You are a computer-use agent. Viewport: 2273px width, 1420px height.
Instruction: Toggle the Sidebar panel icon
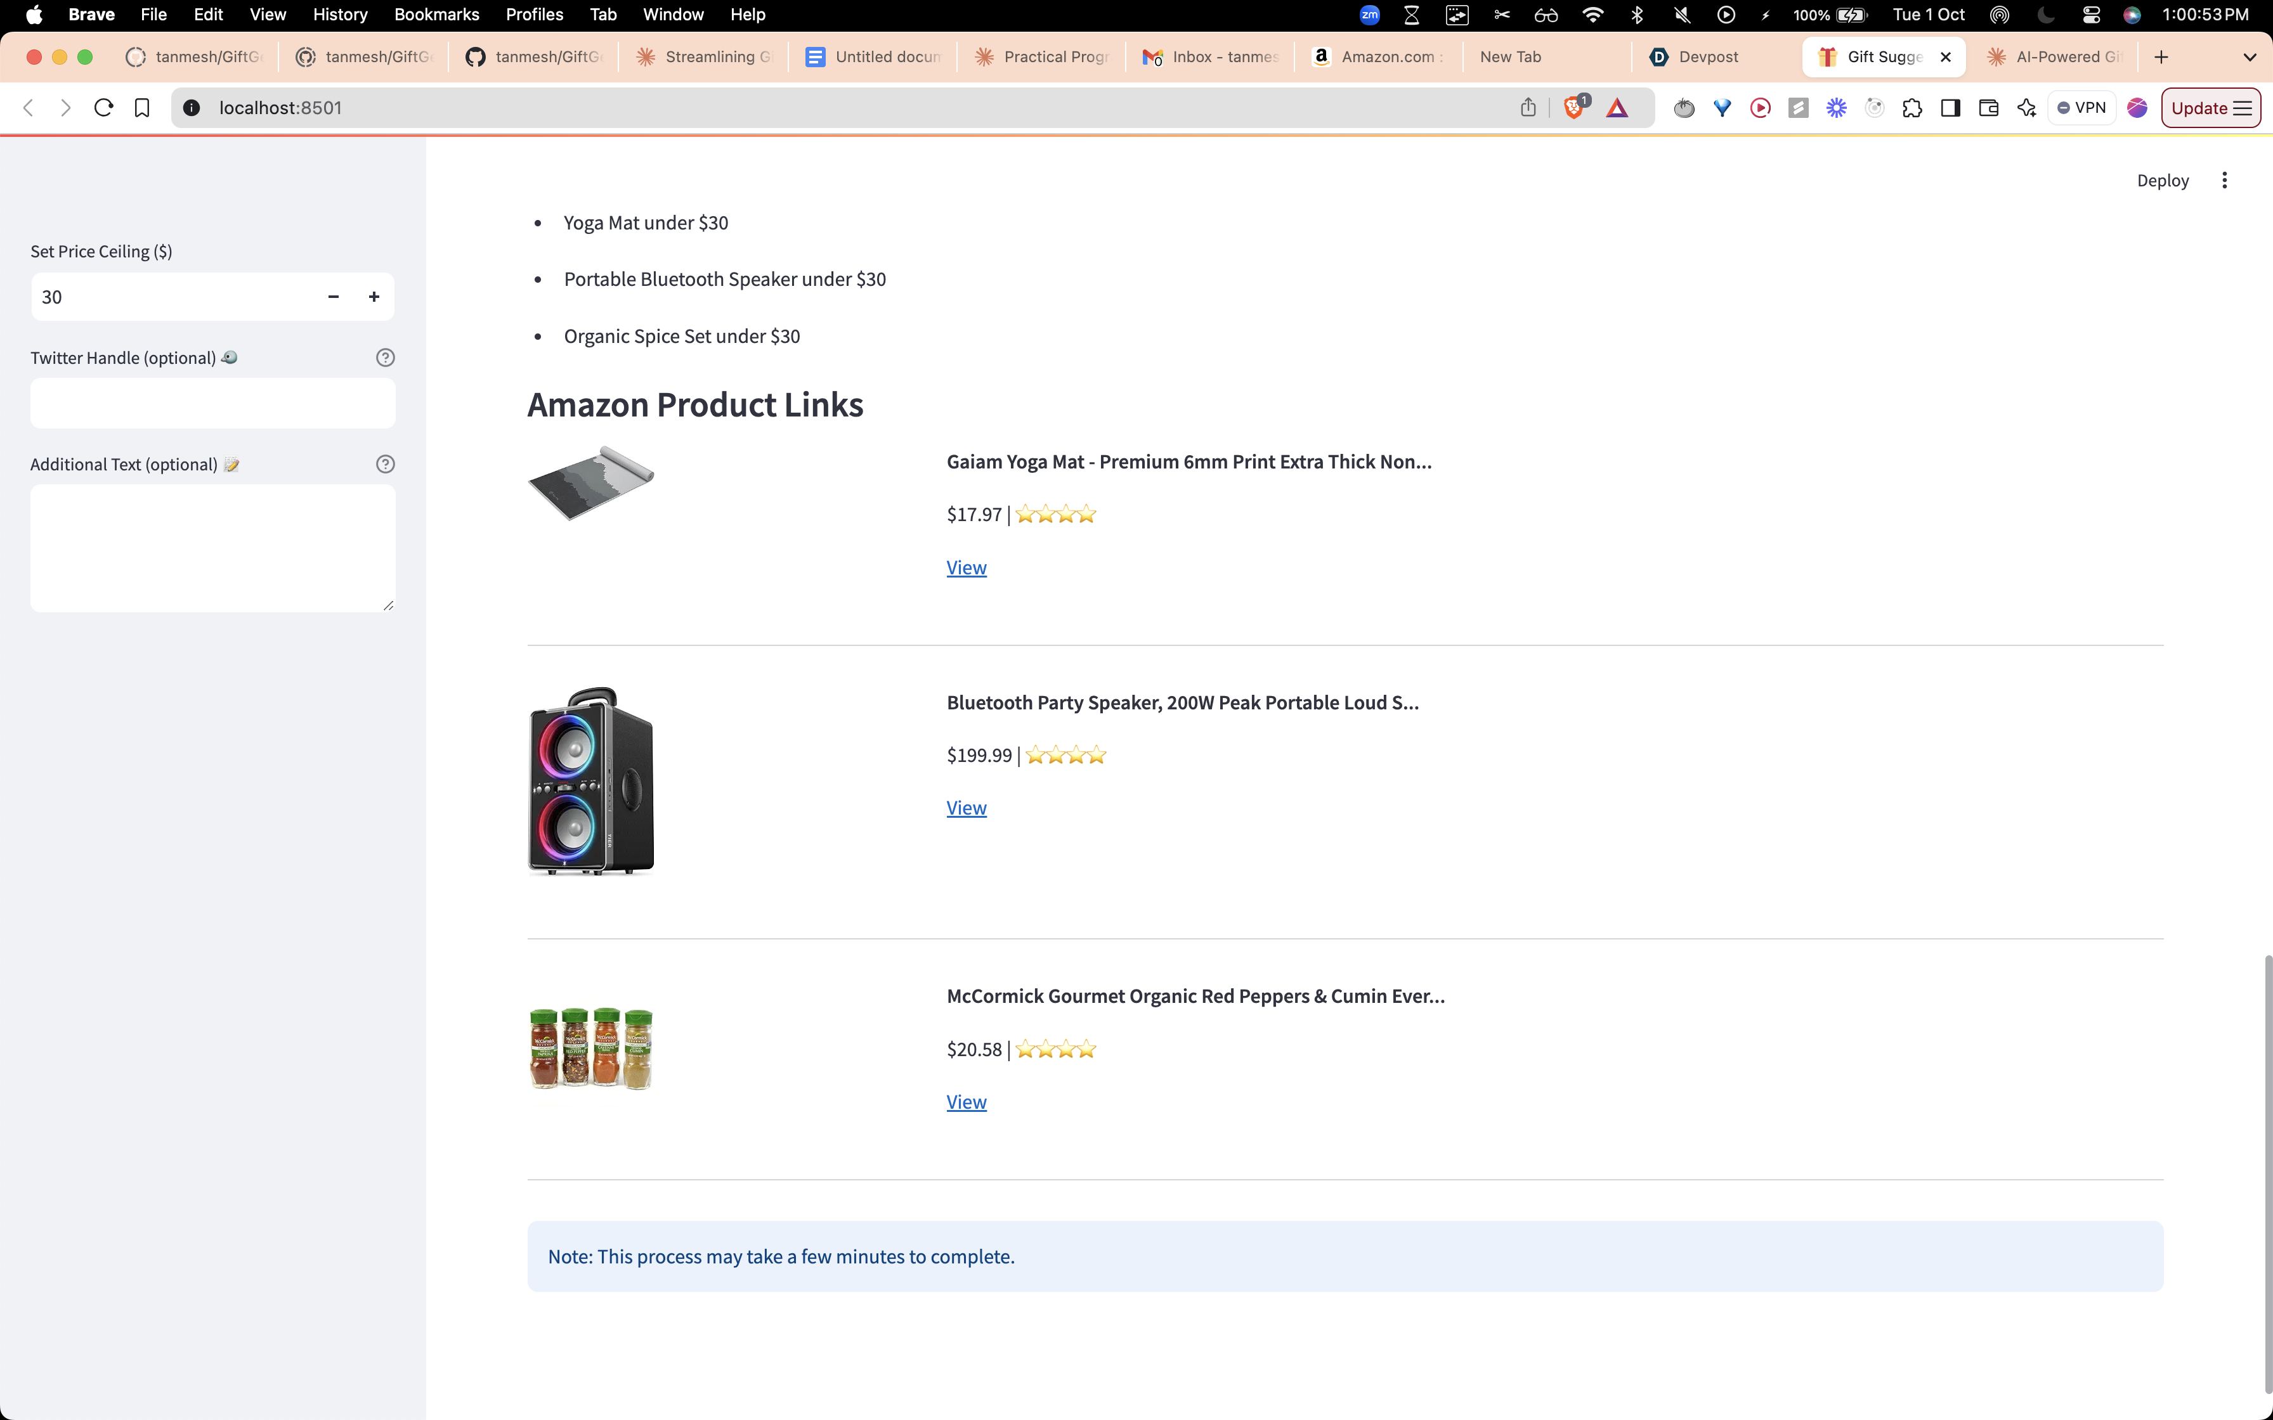[x=1950, y=107]
